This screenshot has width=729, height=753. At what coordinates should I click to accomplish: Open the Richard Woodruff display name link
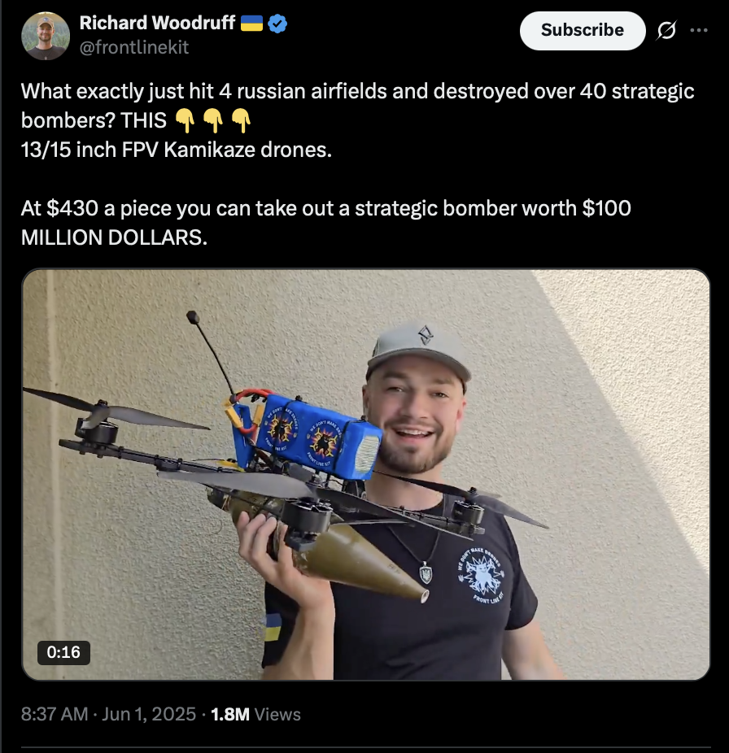pos(157,23)
